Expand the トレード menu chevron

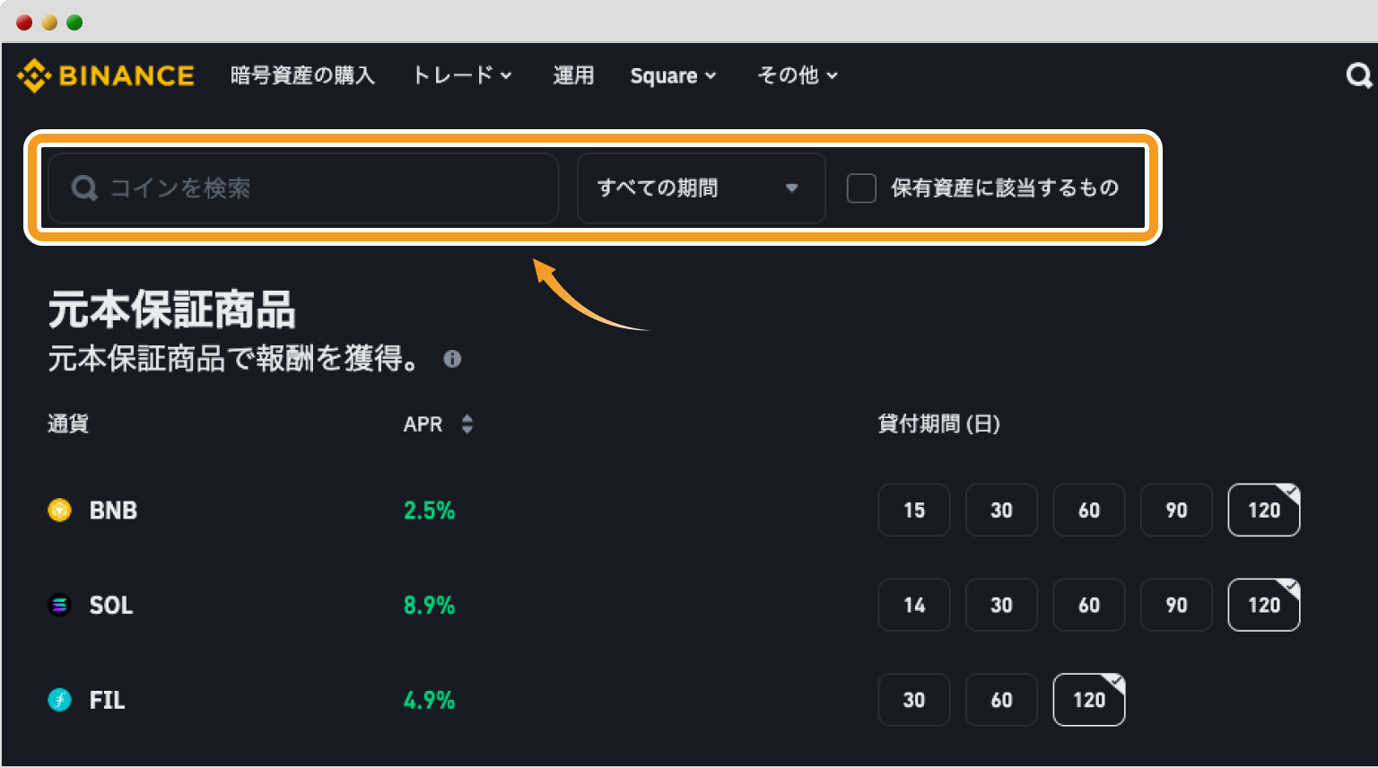pos(508,75)
